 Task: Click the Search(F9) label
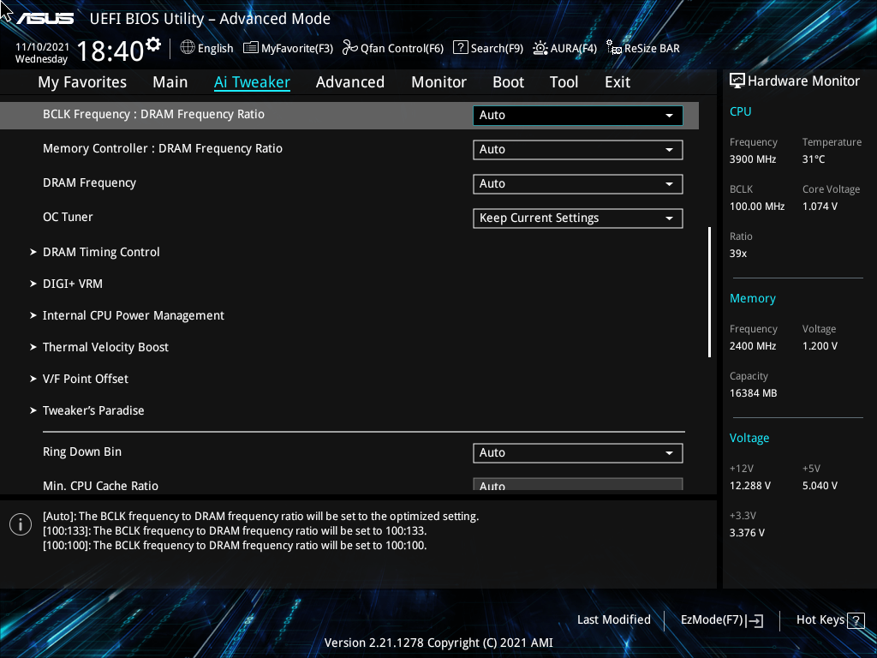497,49
